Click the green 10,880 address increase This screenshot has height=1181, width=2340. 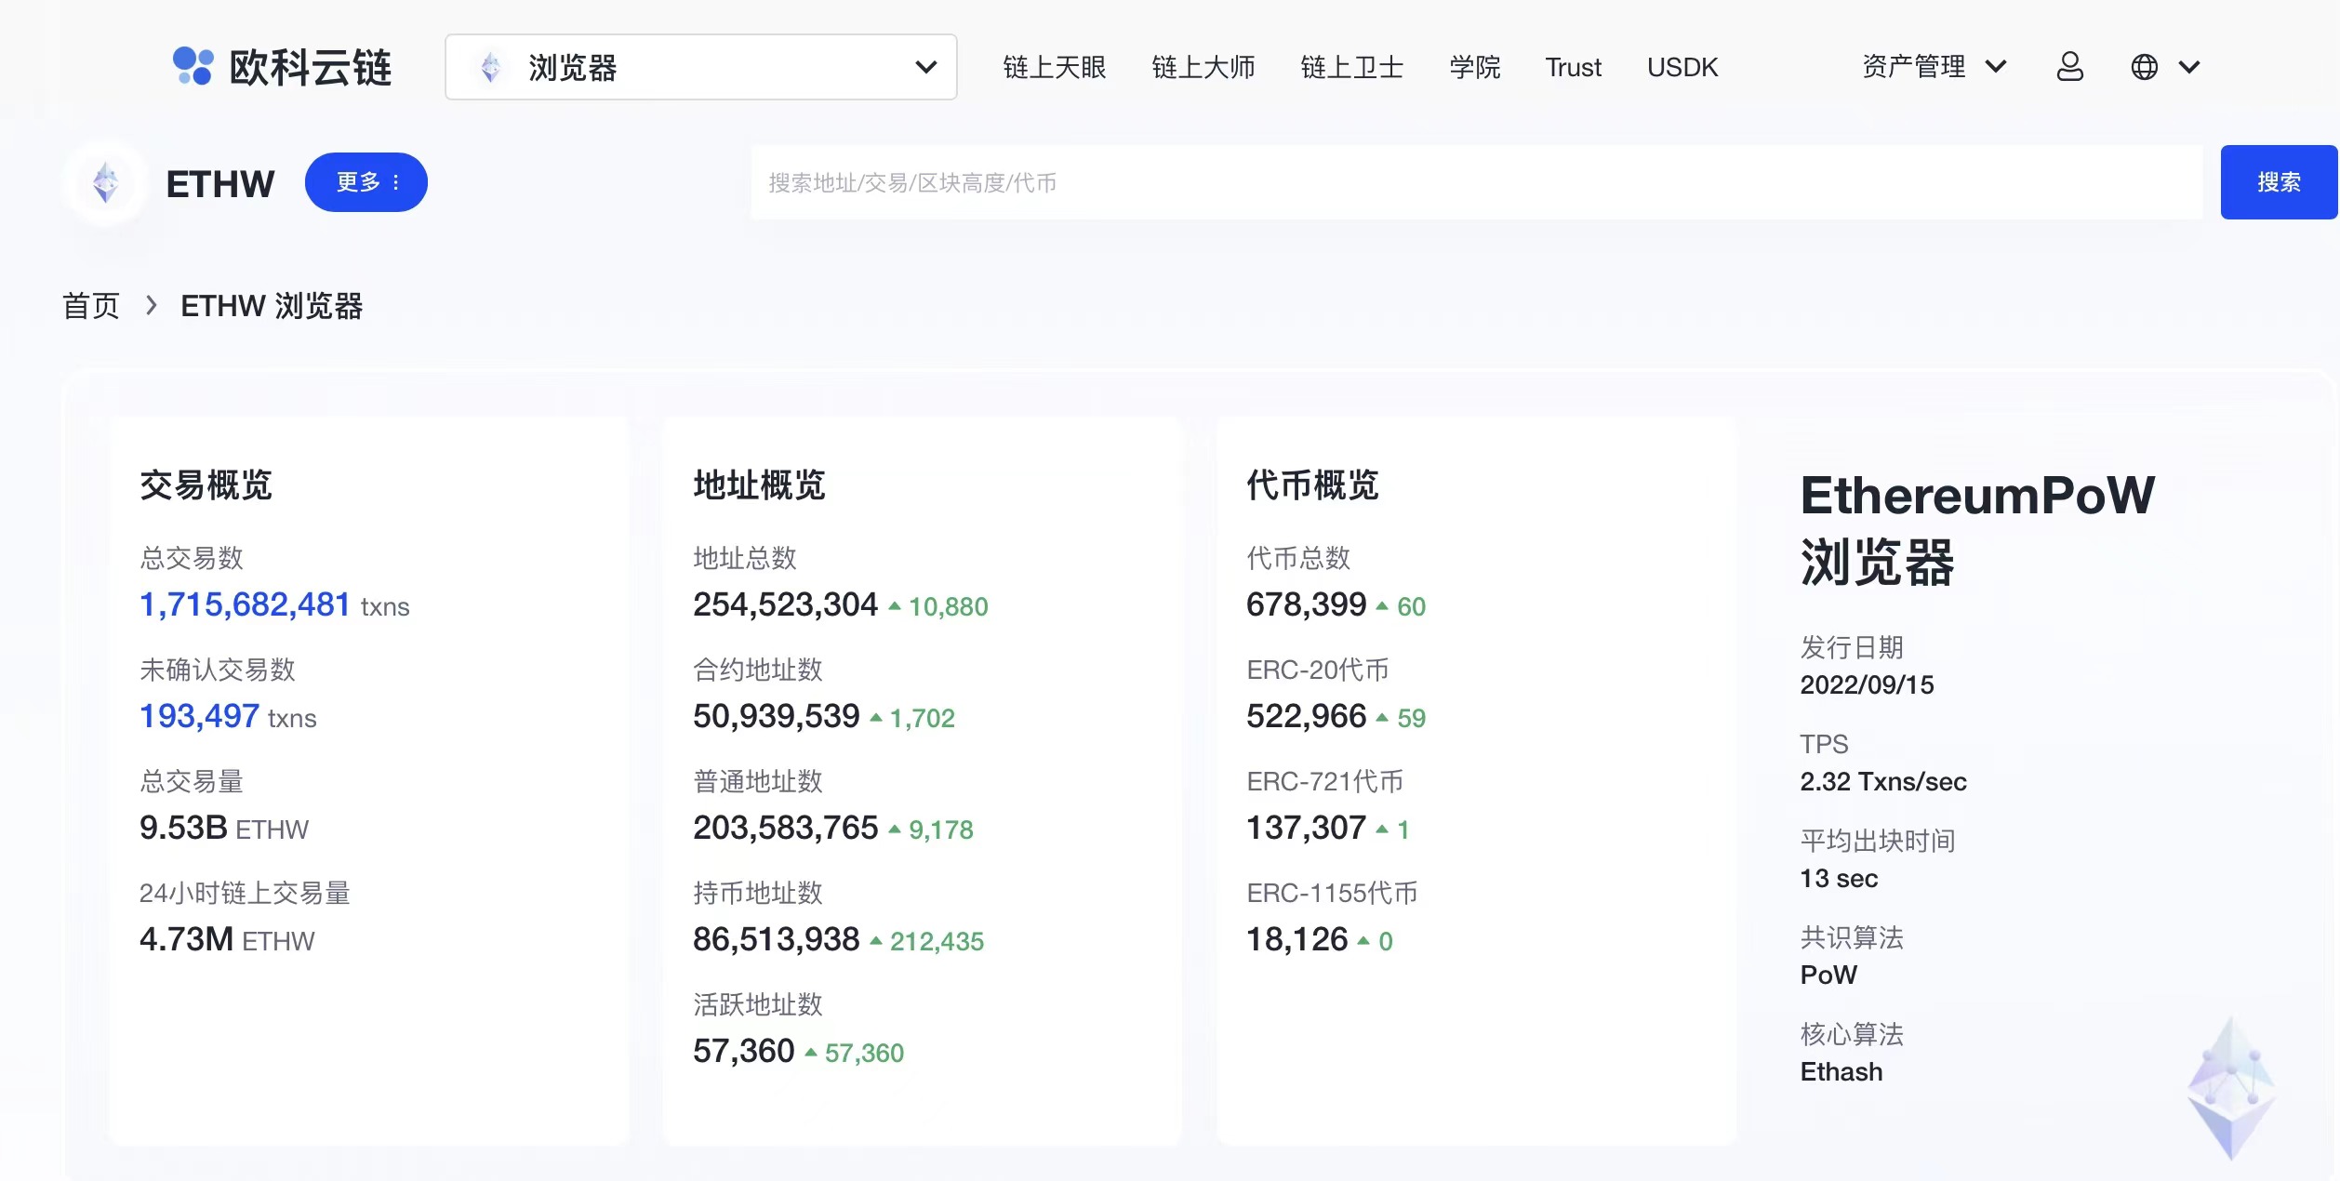[x=948, y=607]
